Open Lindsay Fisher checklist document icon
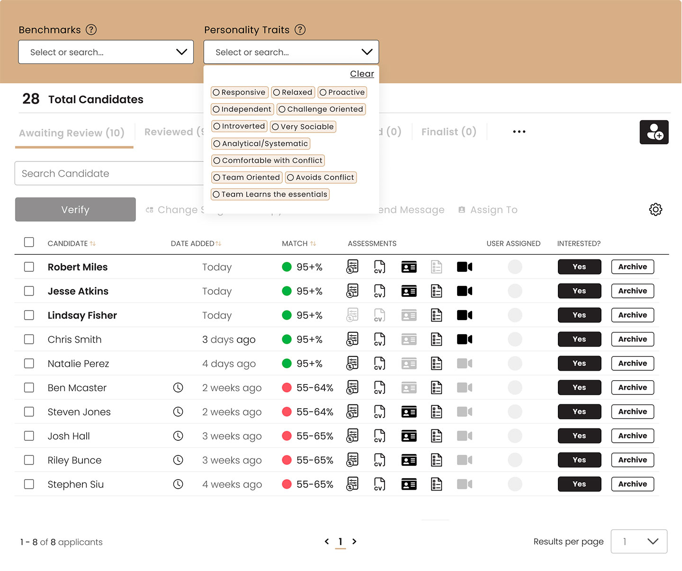 [x=437, y=315]
